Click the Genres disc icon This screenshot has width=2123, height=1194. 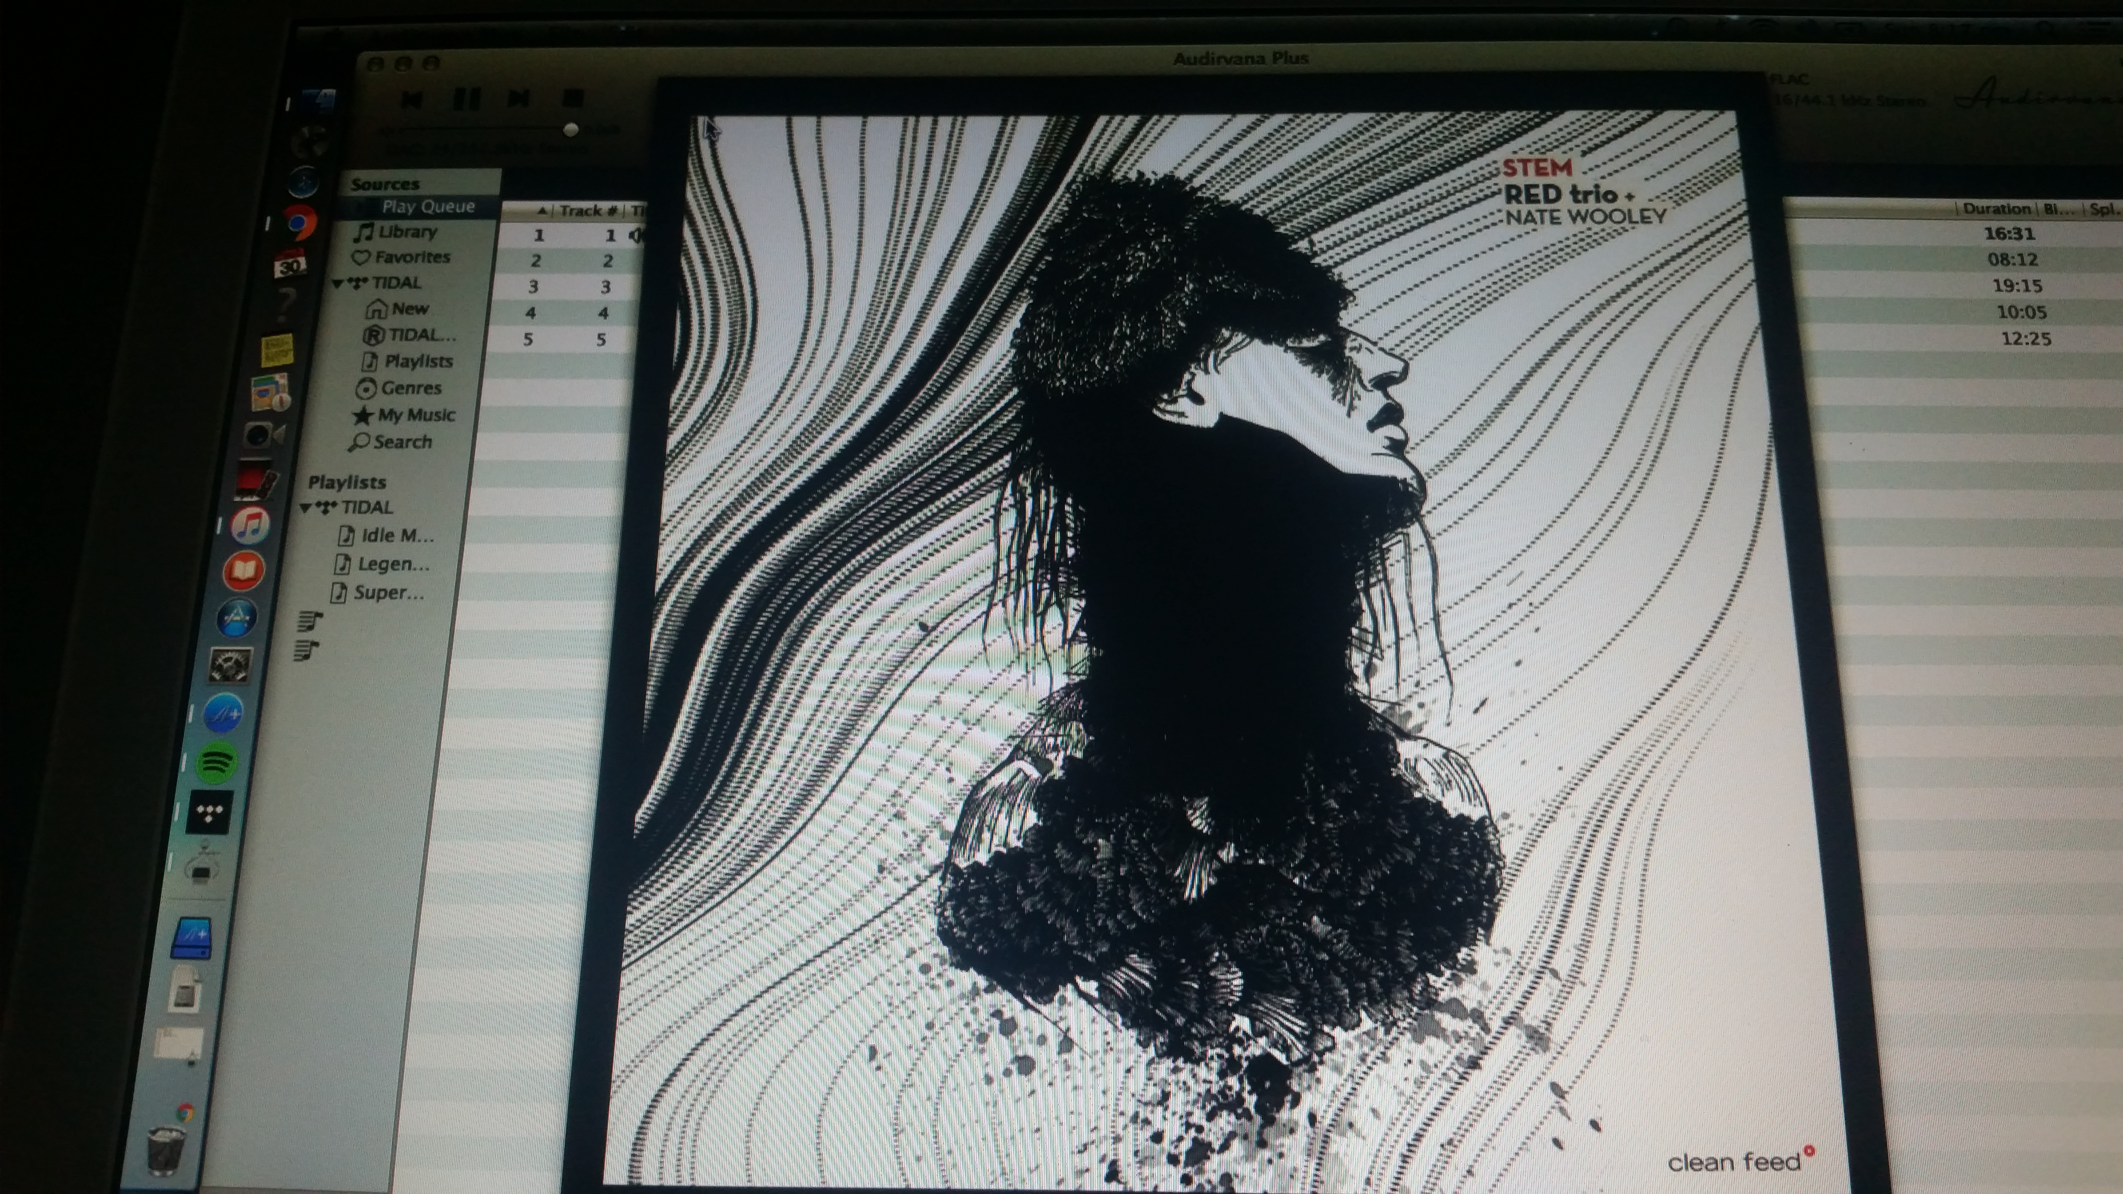(366, 389)
